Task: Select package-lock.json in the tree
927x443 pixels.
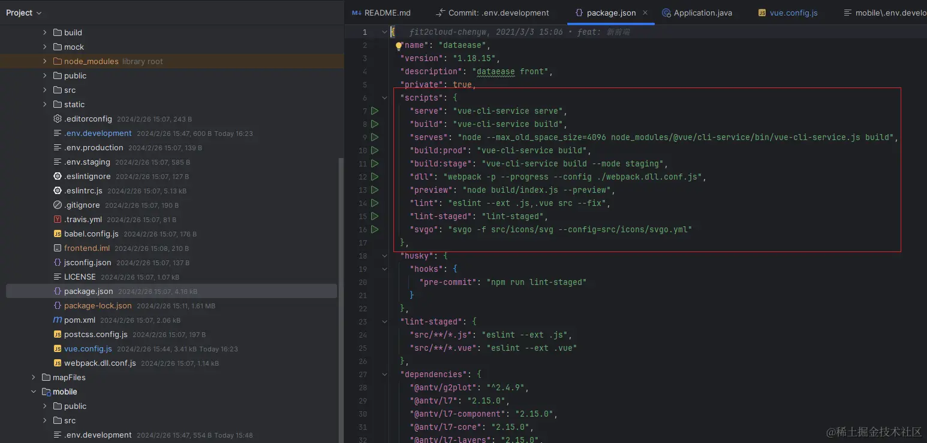Action: click(98, 305)
